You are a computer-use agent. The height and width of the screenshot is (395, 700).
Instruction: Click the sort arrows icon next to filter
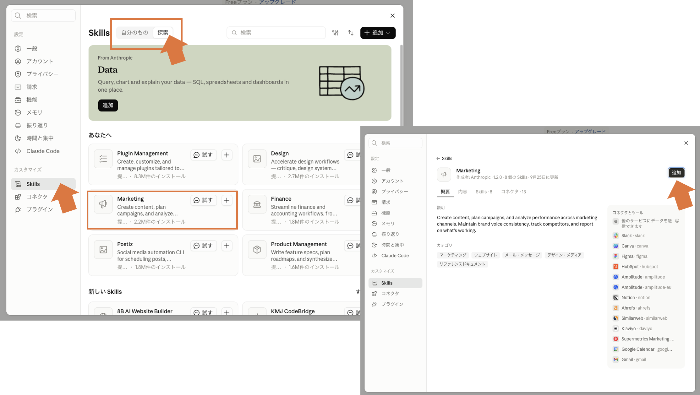click(351, 33)
